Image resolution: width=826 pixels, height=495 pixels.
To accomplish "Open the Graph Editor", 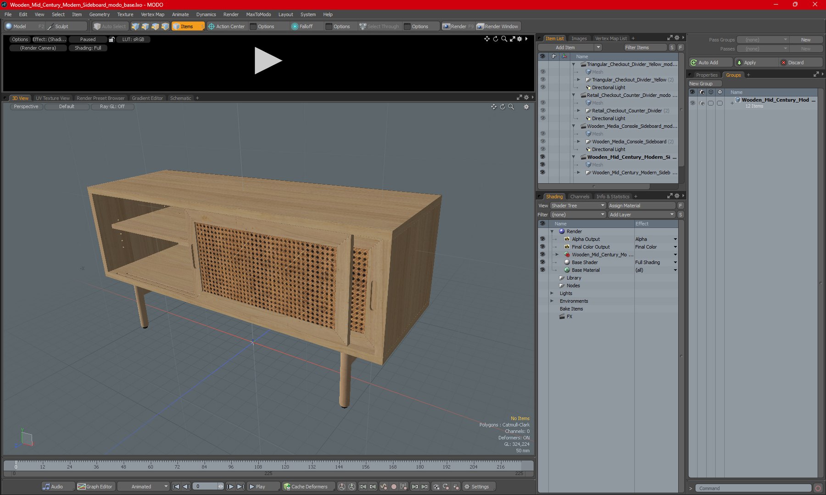I will (95, 487).
